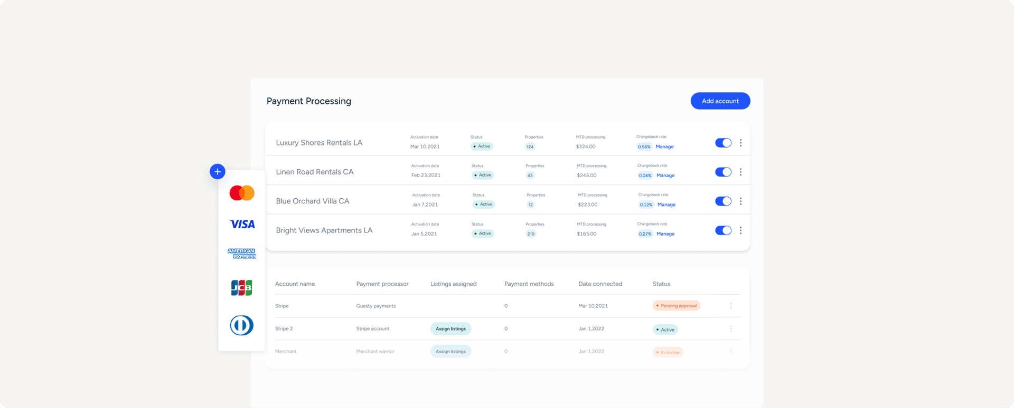Select the Mastercard logo
The width and height of the screenshot is (1014, 408).
[242, 193]
